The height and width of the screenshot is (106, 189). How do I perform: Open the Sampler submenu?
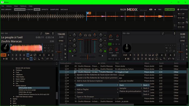(x=130, y=88)
